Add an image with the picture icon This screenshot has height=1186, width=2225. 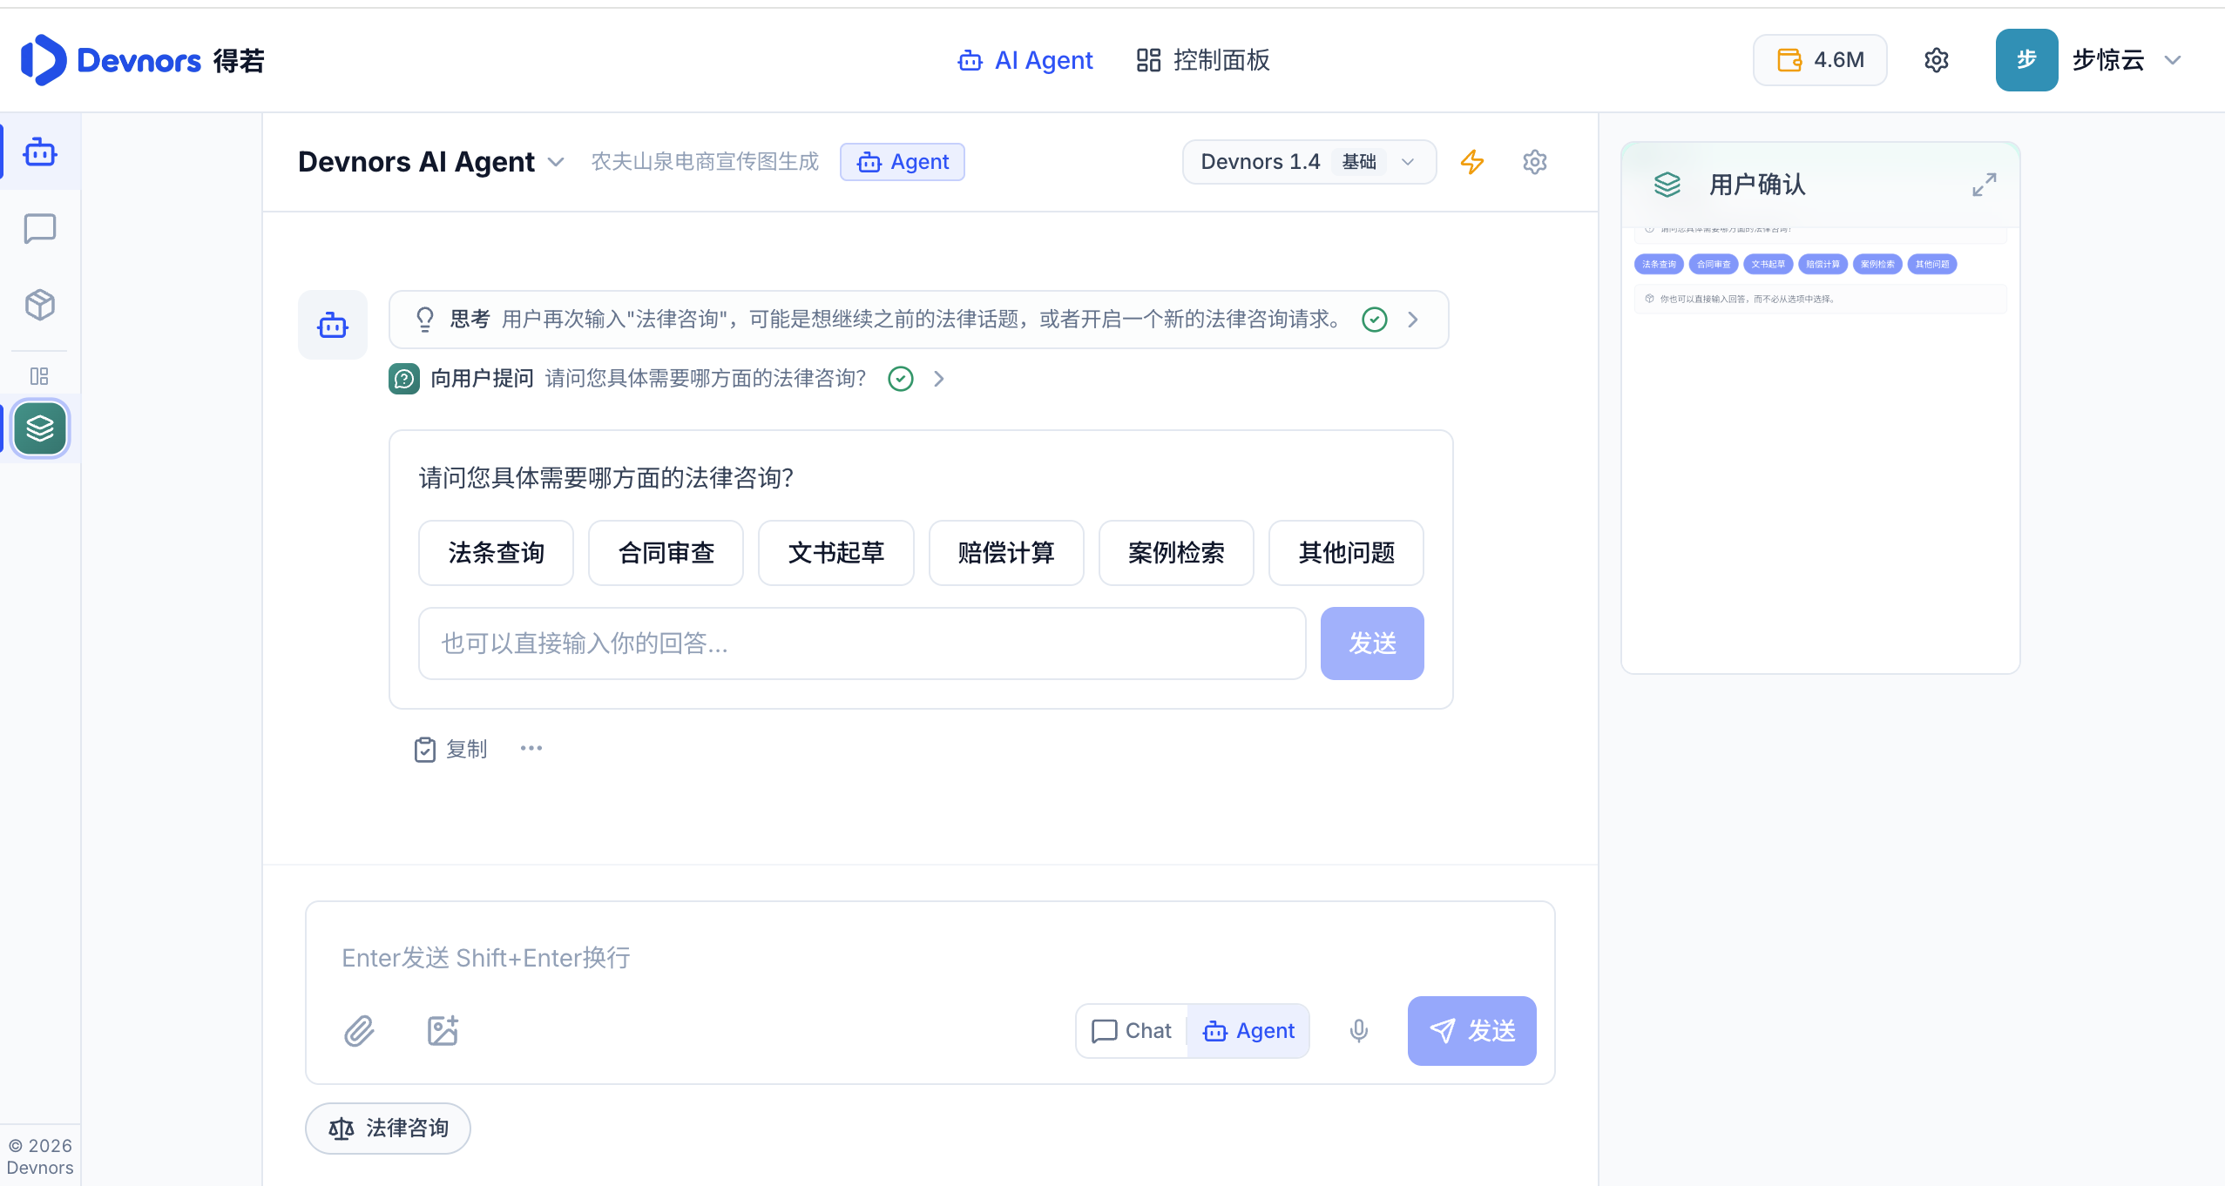pos(443,1031)
